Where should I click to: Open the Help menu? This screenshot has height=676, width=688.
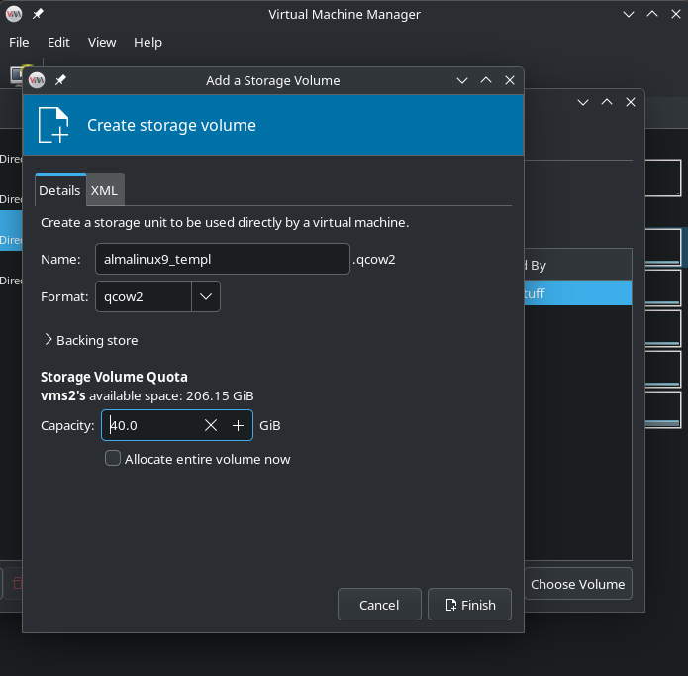(147, 43)
